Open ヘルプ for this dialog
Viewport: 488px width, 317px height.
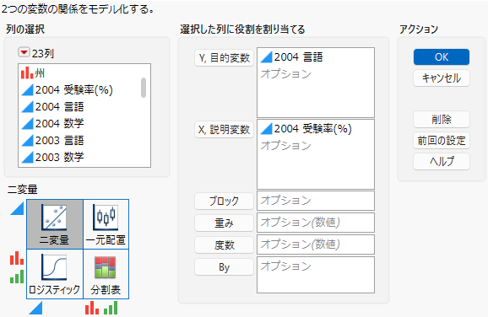point(442,161)
